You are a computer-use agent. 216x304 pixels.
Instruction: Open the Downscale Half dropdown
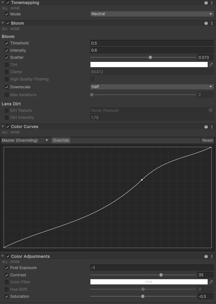[x=152, y=87]
